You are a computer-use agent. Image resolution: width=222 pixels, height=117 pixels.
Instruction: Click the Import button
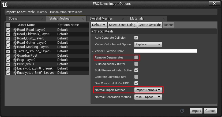coord(196,111)
